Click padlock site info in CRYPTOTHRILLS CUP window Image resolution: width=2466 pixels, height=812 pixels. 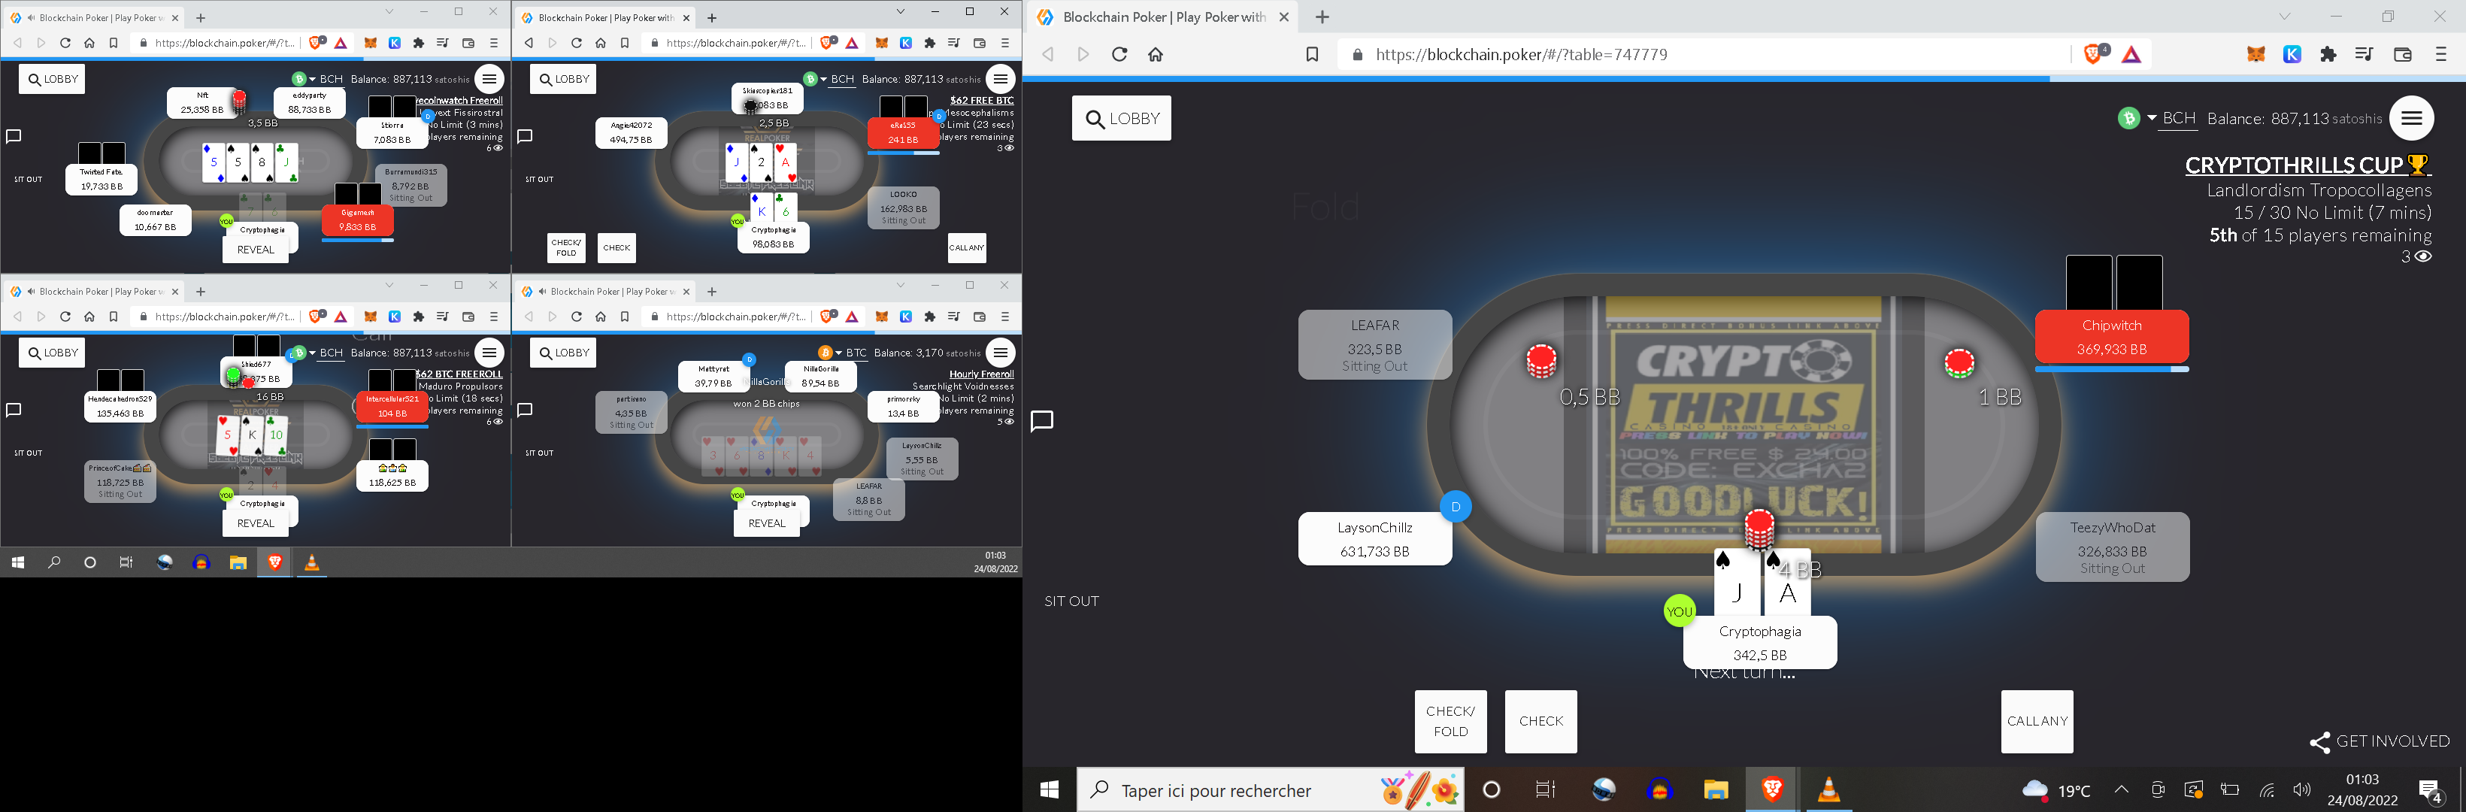[x=1356, y=55]
